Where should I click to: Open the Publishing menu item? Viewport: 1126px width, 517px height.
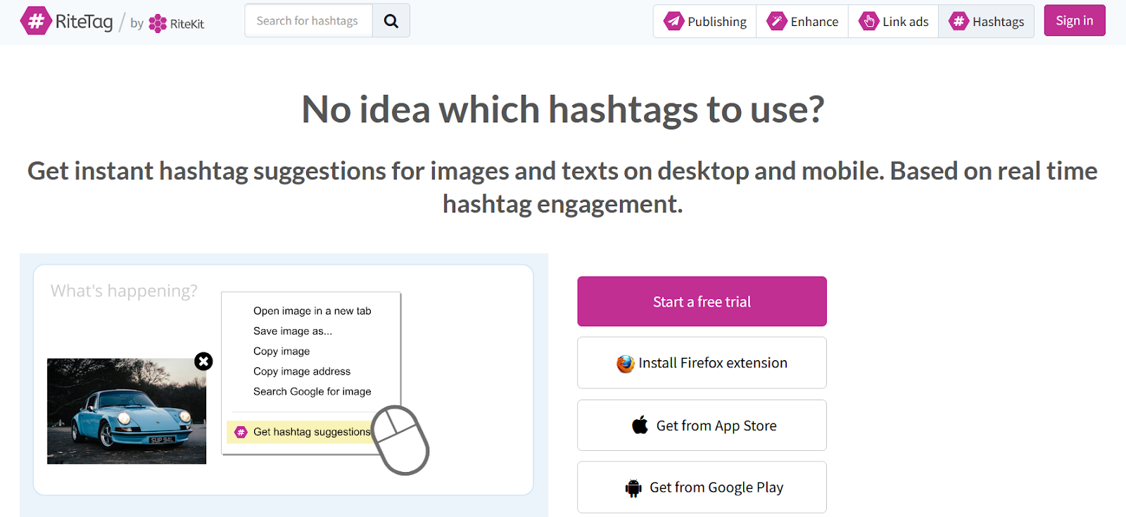coord(705,21)
